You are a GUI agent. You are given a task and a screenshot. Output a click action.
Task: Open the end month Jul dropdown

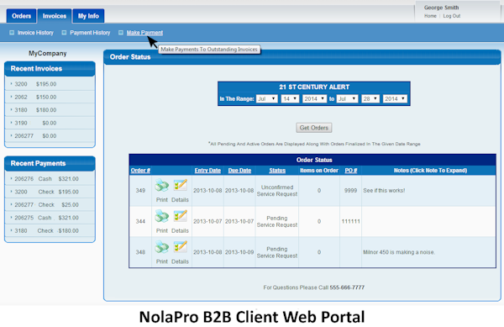tap(347, 98)
